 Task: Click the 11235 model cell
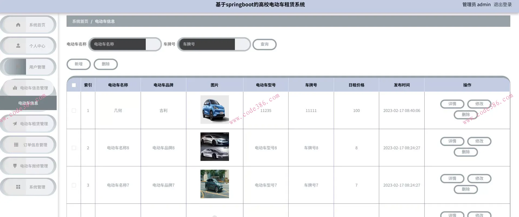pyautogui.click(x=266, y=110)
